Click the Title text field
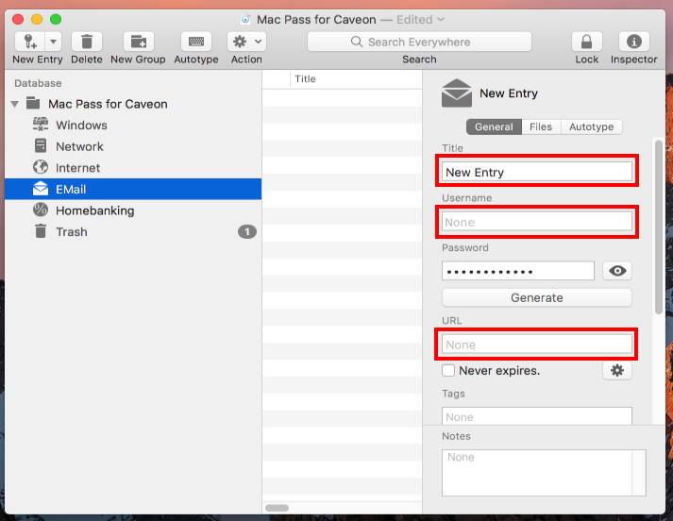Image resolution: width=673 pixels, height=521 pixels. [x=537, y=172]
